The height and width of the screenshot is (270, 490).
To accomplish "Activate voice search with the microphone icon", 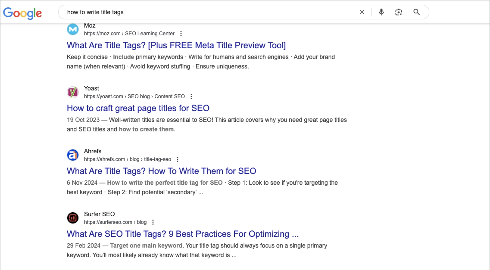I will coord(381,12).
